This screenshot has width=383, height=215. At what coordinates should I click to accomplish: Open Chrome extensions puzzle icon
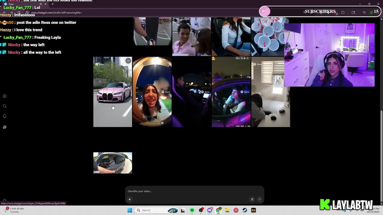point(343,13)
